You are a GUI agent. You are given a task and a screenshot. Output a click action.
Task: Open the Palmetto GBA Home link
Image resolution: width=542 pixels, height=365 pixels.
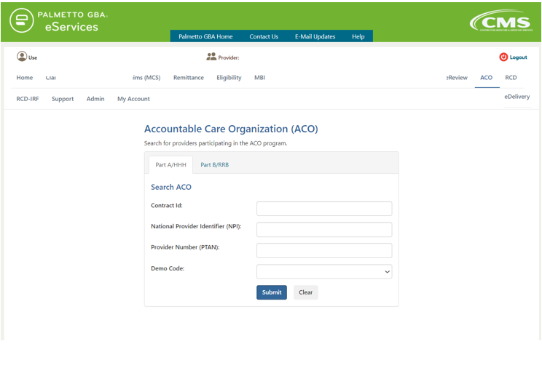click(x=205, y=36)
